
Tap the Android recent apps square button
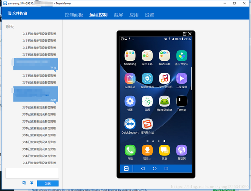click(x=166, y=168)
